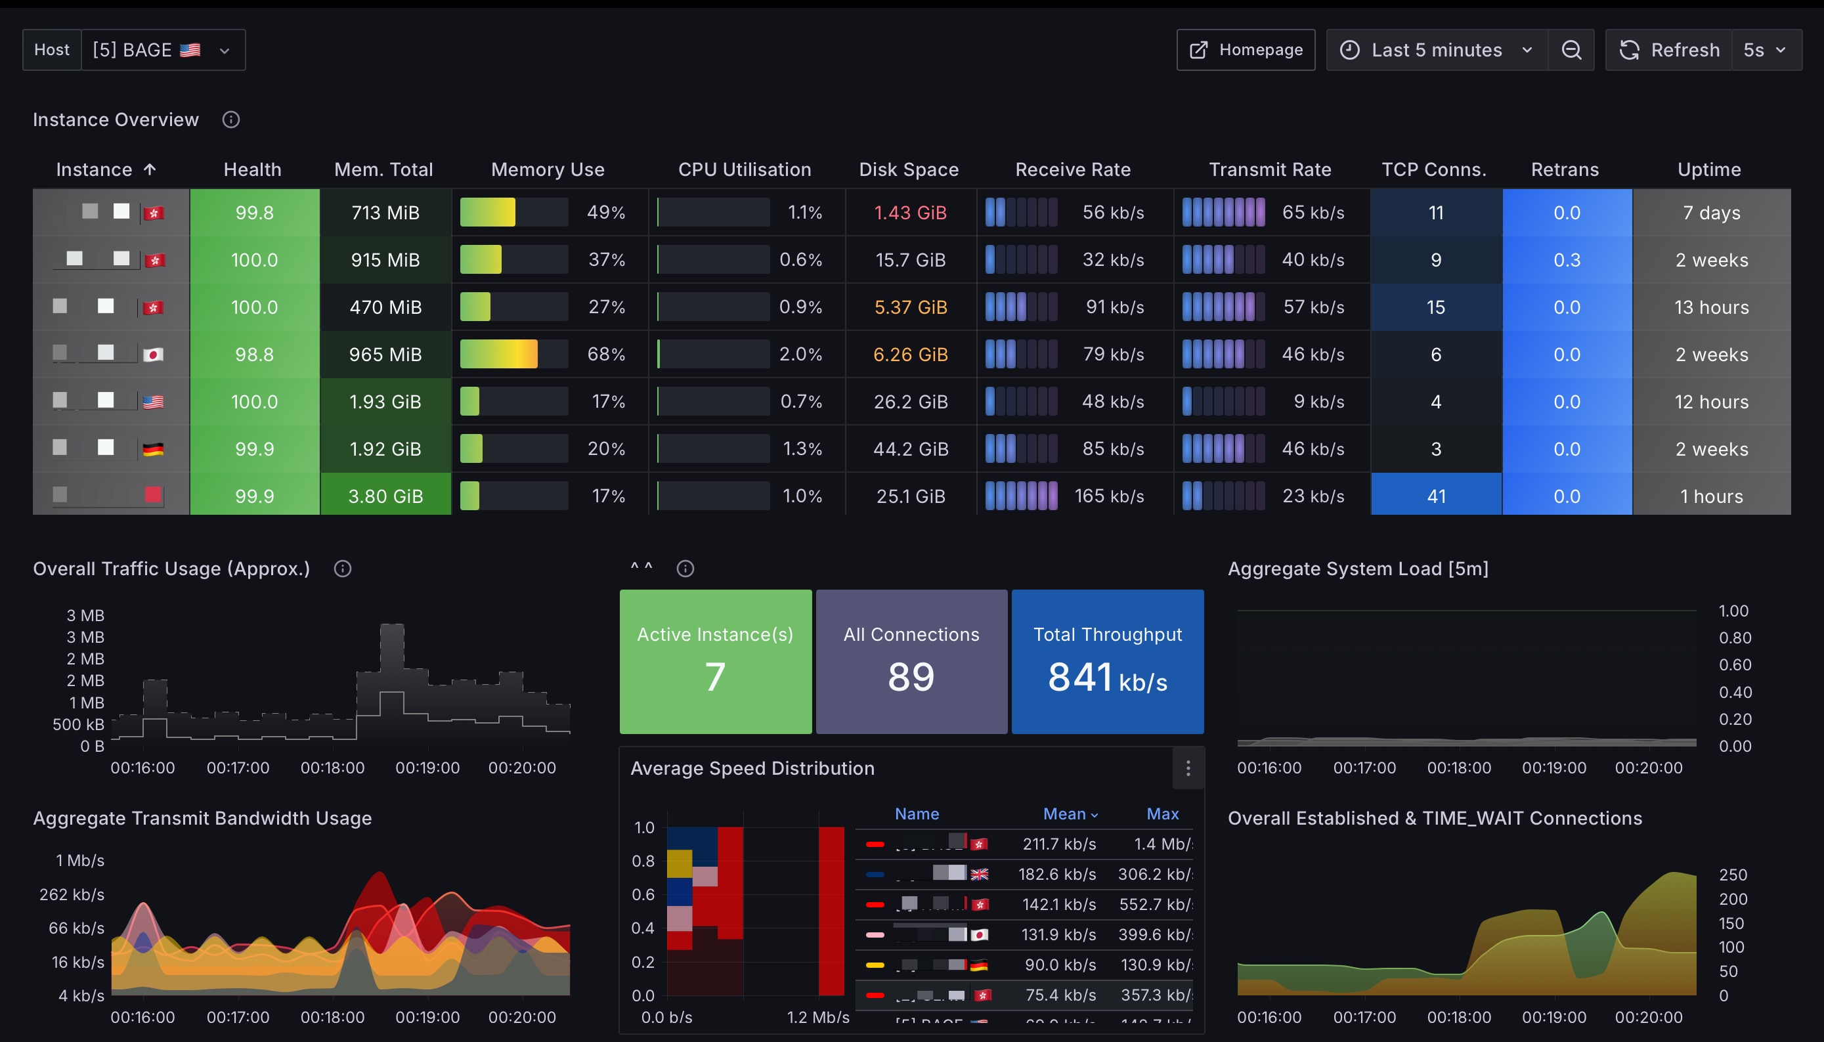Image resolution: width=1824 pixels, height=1042 pixels.
Task: Click the zoom out time range icon
Action: tap(1571, 50)
